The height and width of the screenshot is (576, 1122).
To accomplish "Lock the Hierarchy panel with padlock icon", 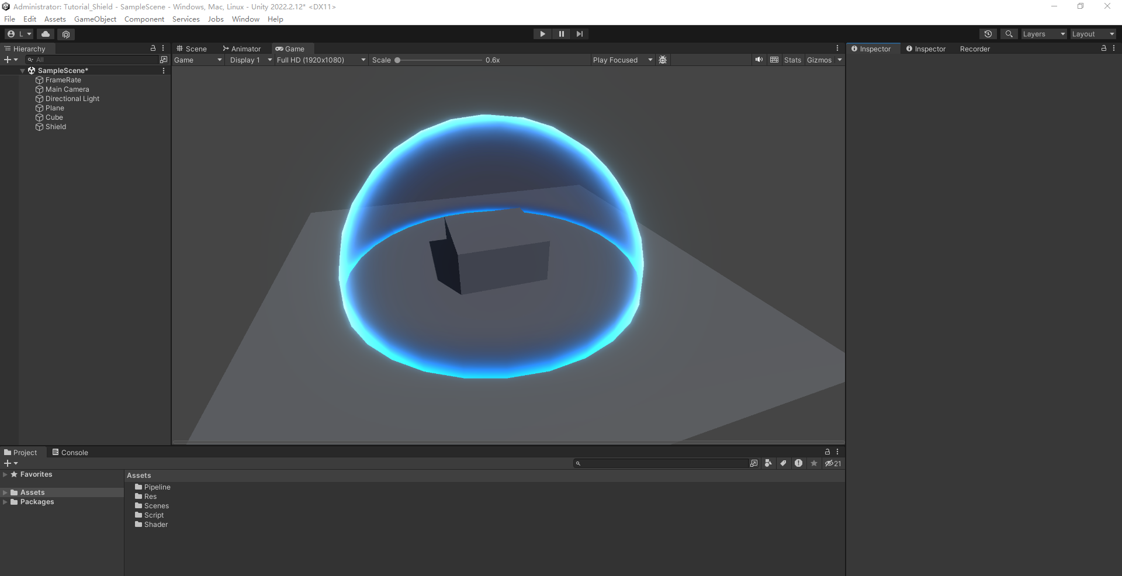I will [x=153, y=48].
